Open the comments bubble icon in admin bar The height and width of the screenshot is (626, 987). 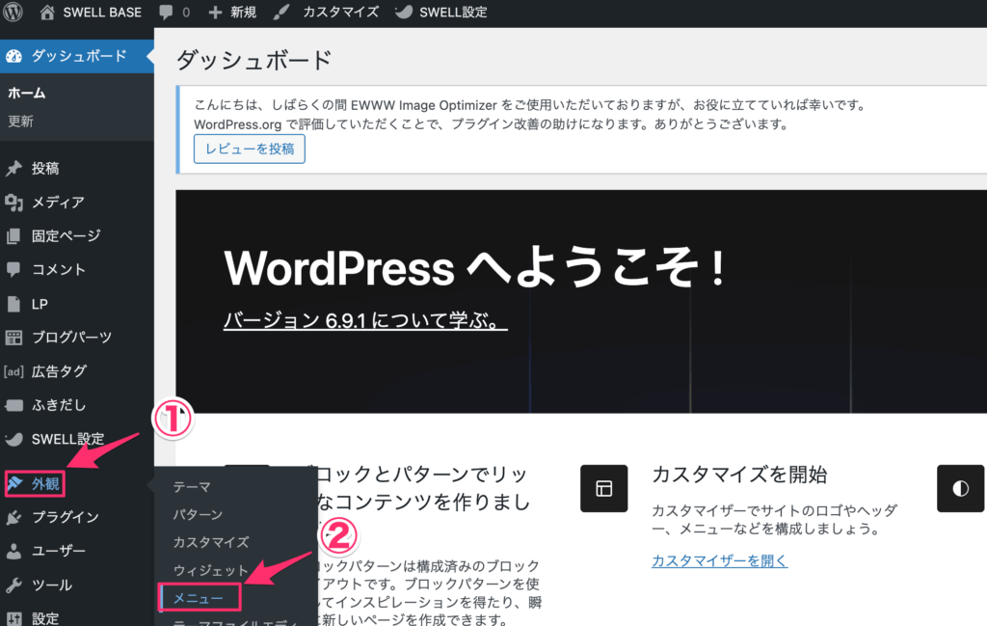[x=166, y=13]
